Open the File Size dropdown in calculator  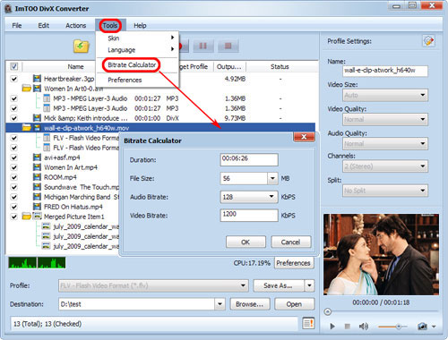click(272, 178)
